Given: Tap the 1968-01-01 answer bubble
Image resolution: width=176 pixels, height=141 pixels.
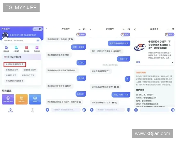Looking at the screenshot, I should click(123, 59).
